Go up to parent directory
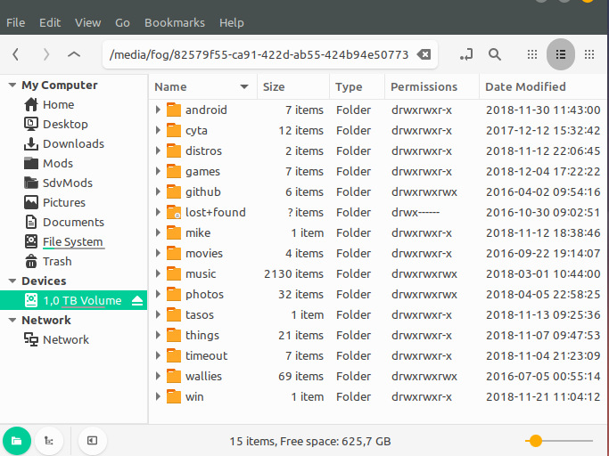 (x=74, y=54)
